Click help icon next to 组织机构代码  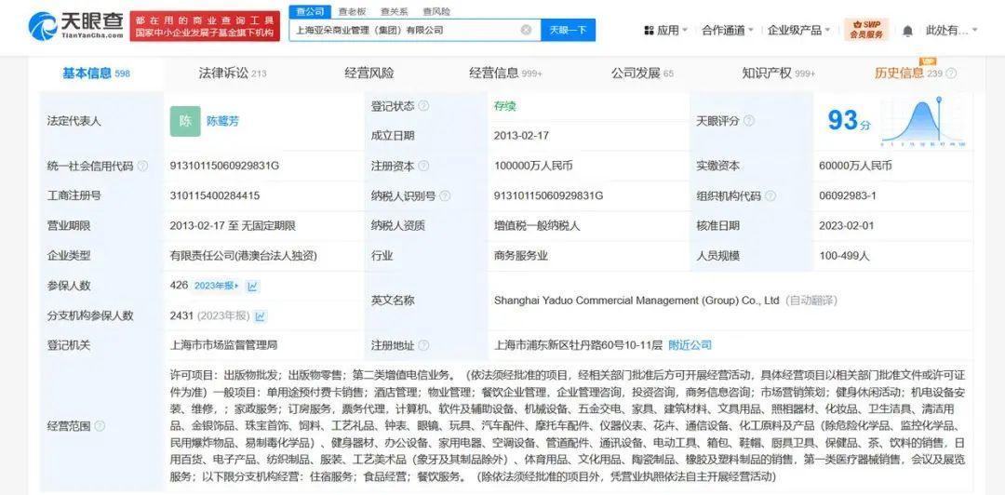(x=770, y=196)
